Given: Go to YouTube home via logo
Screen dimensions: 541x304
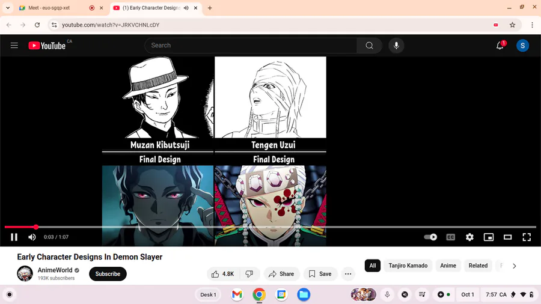Looking at the screenshot, I should [x=47, y=46].
